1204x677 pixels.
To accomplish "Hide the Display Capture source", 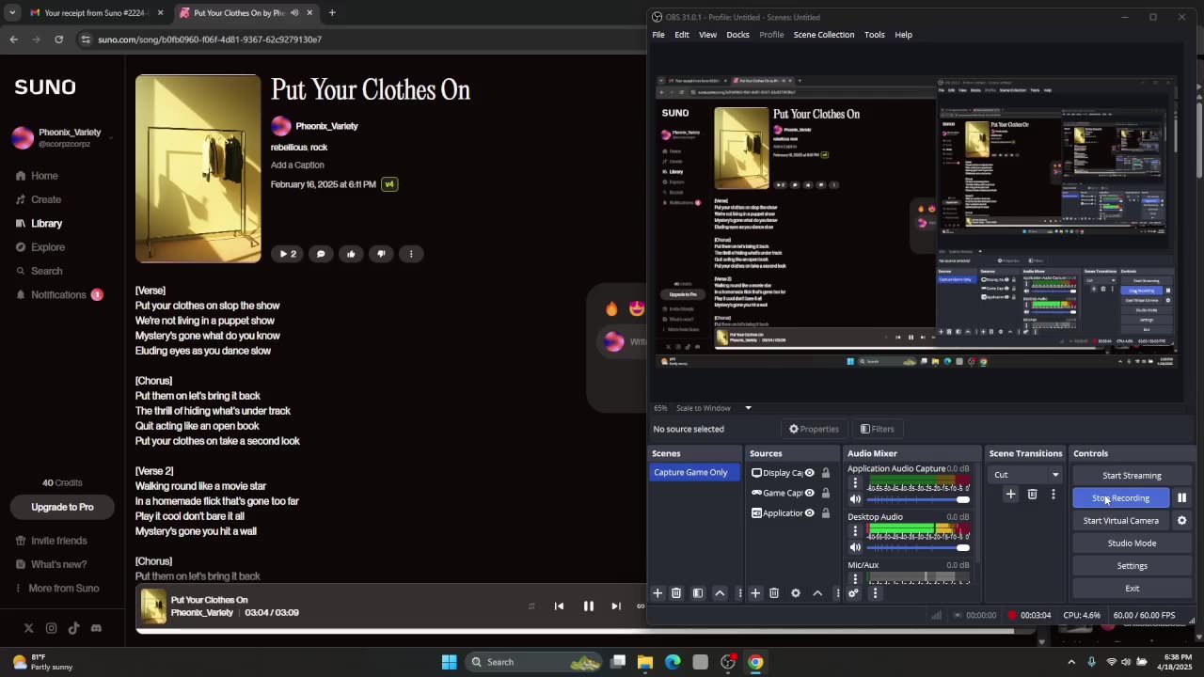I will 809,473.
